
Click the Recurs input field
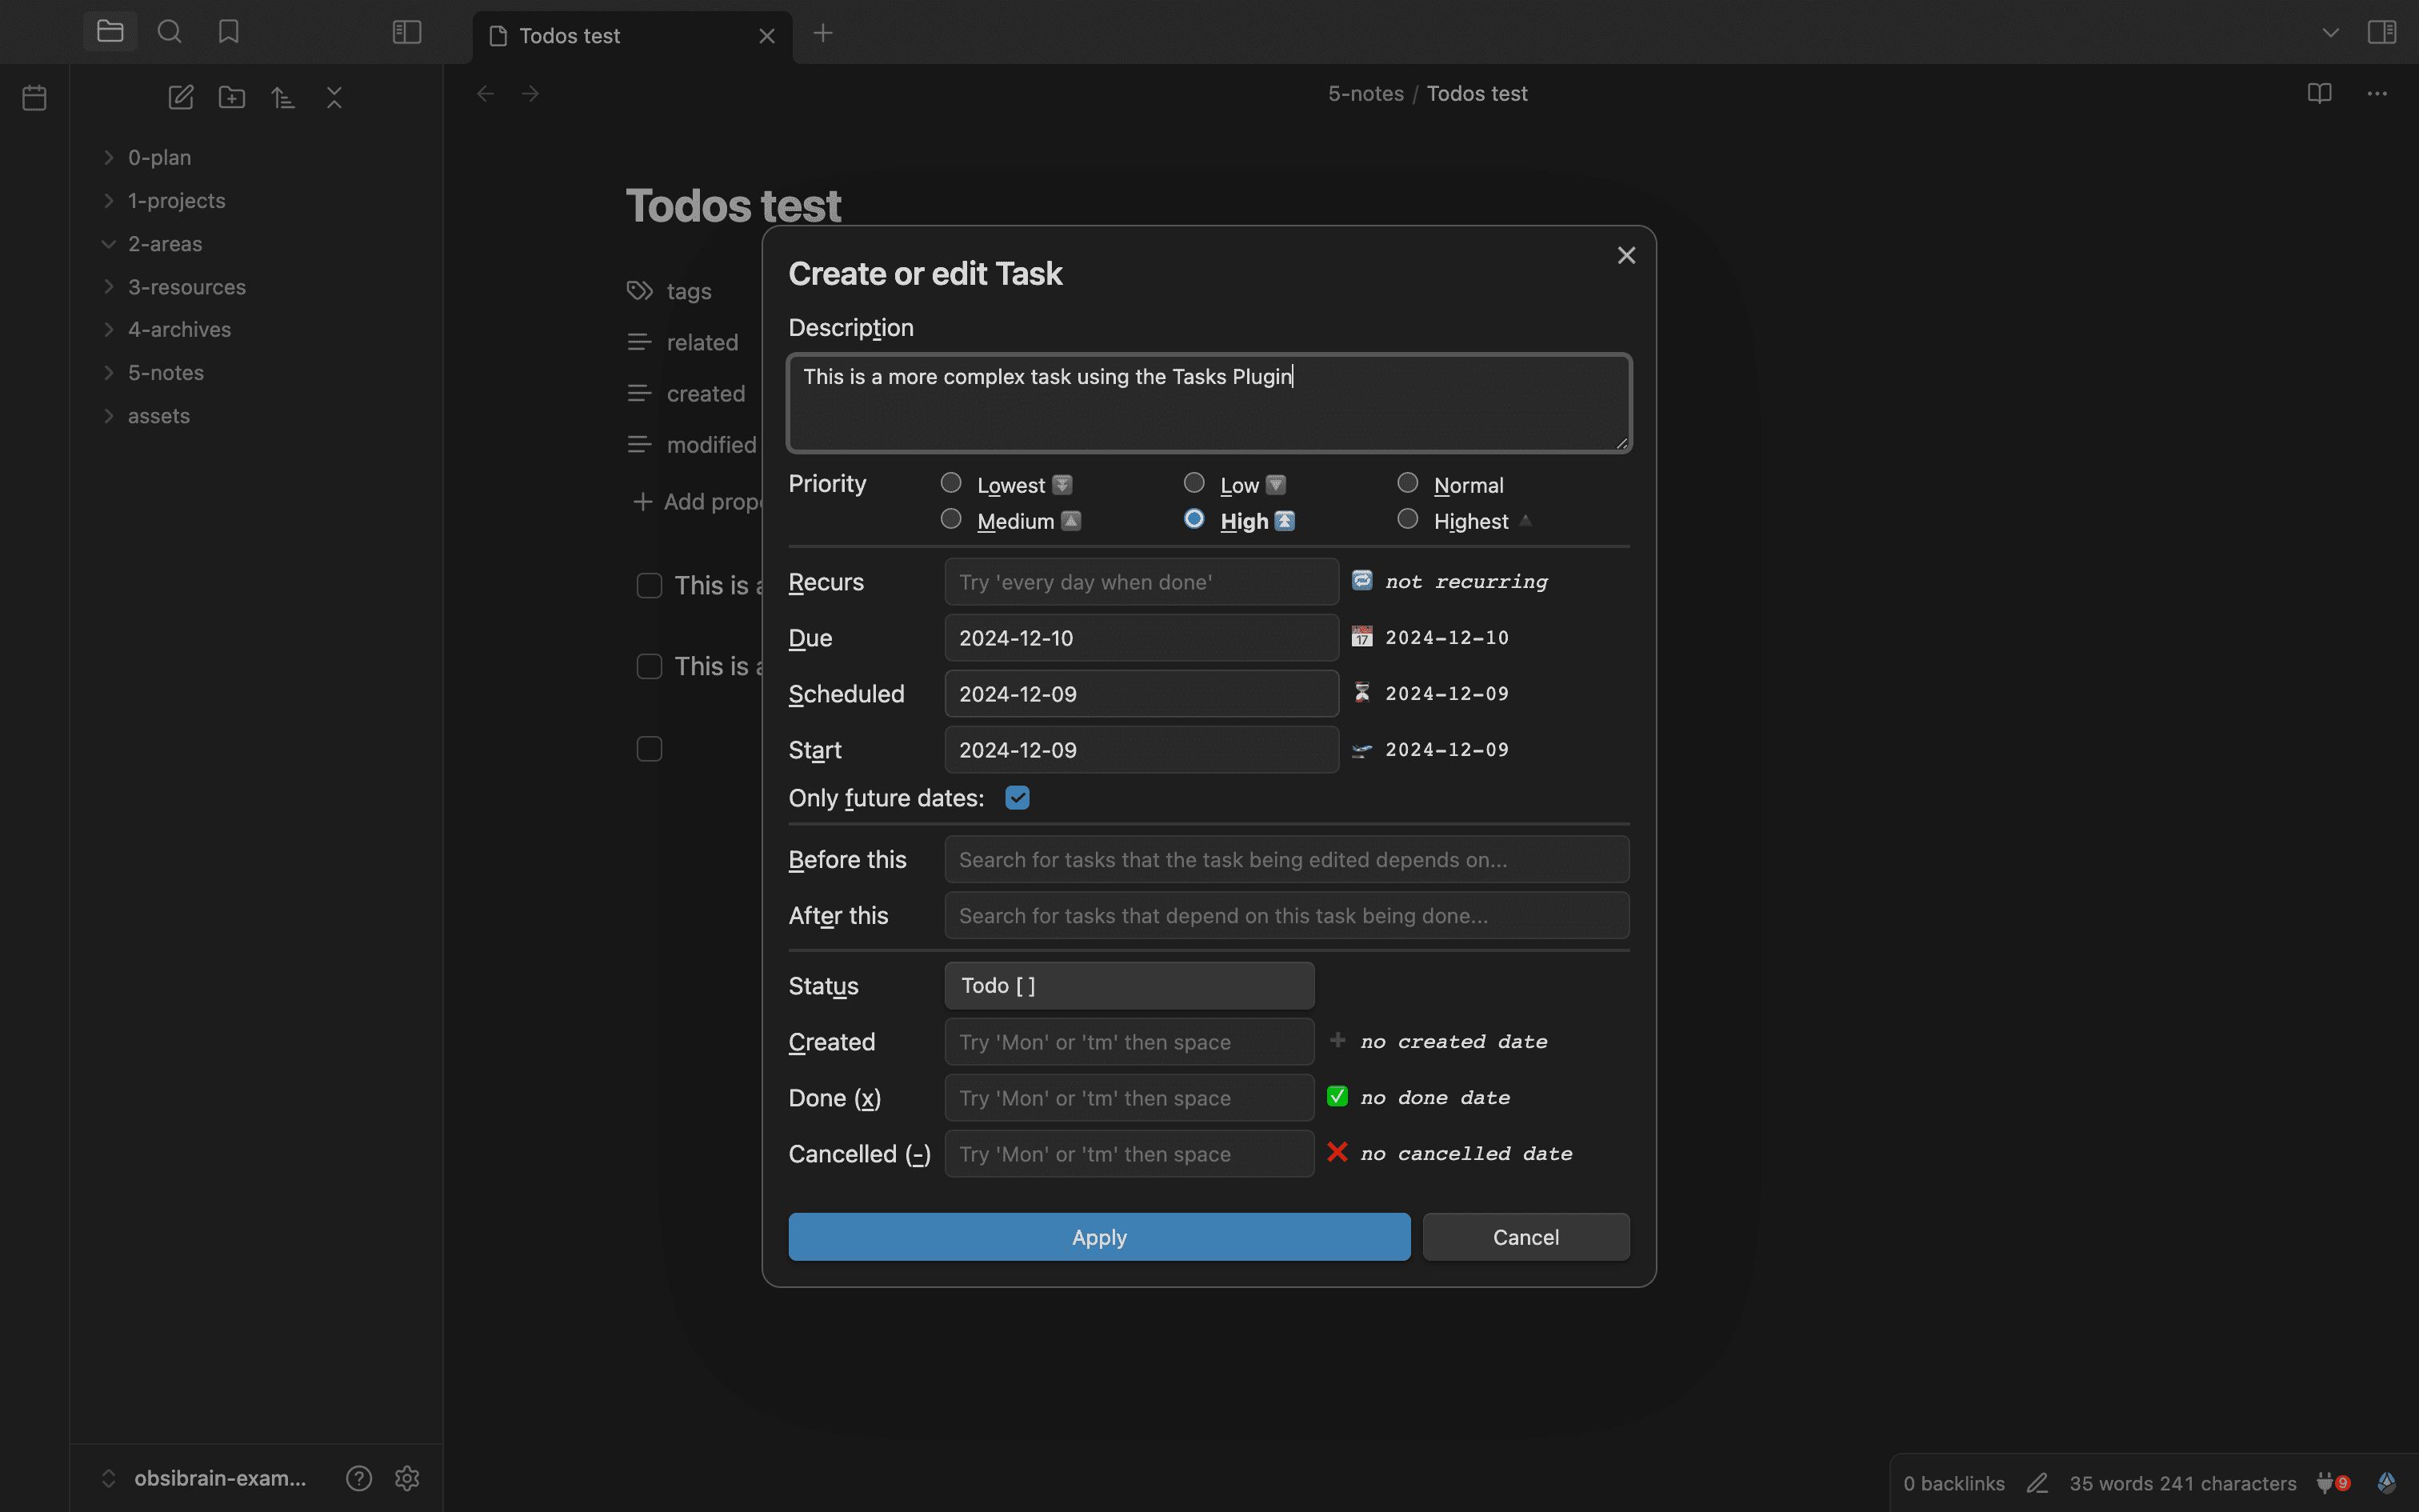[x=1142, y=582]
